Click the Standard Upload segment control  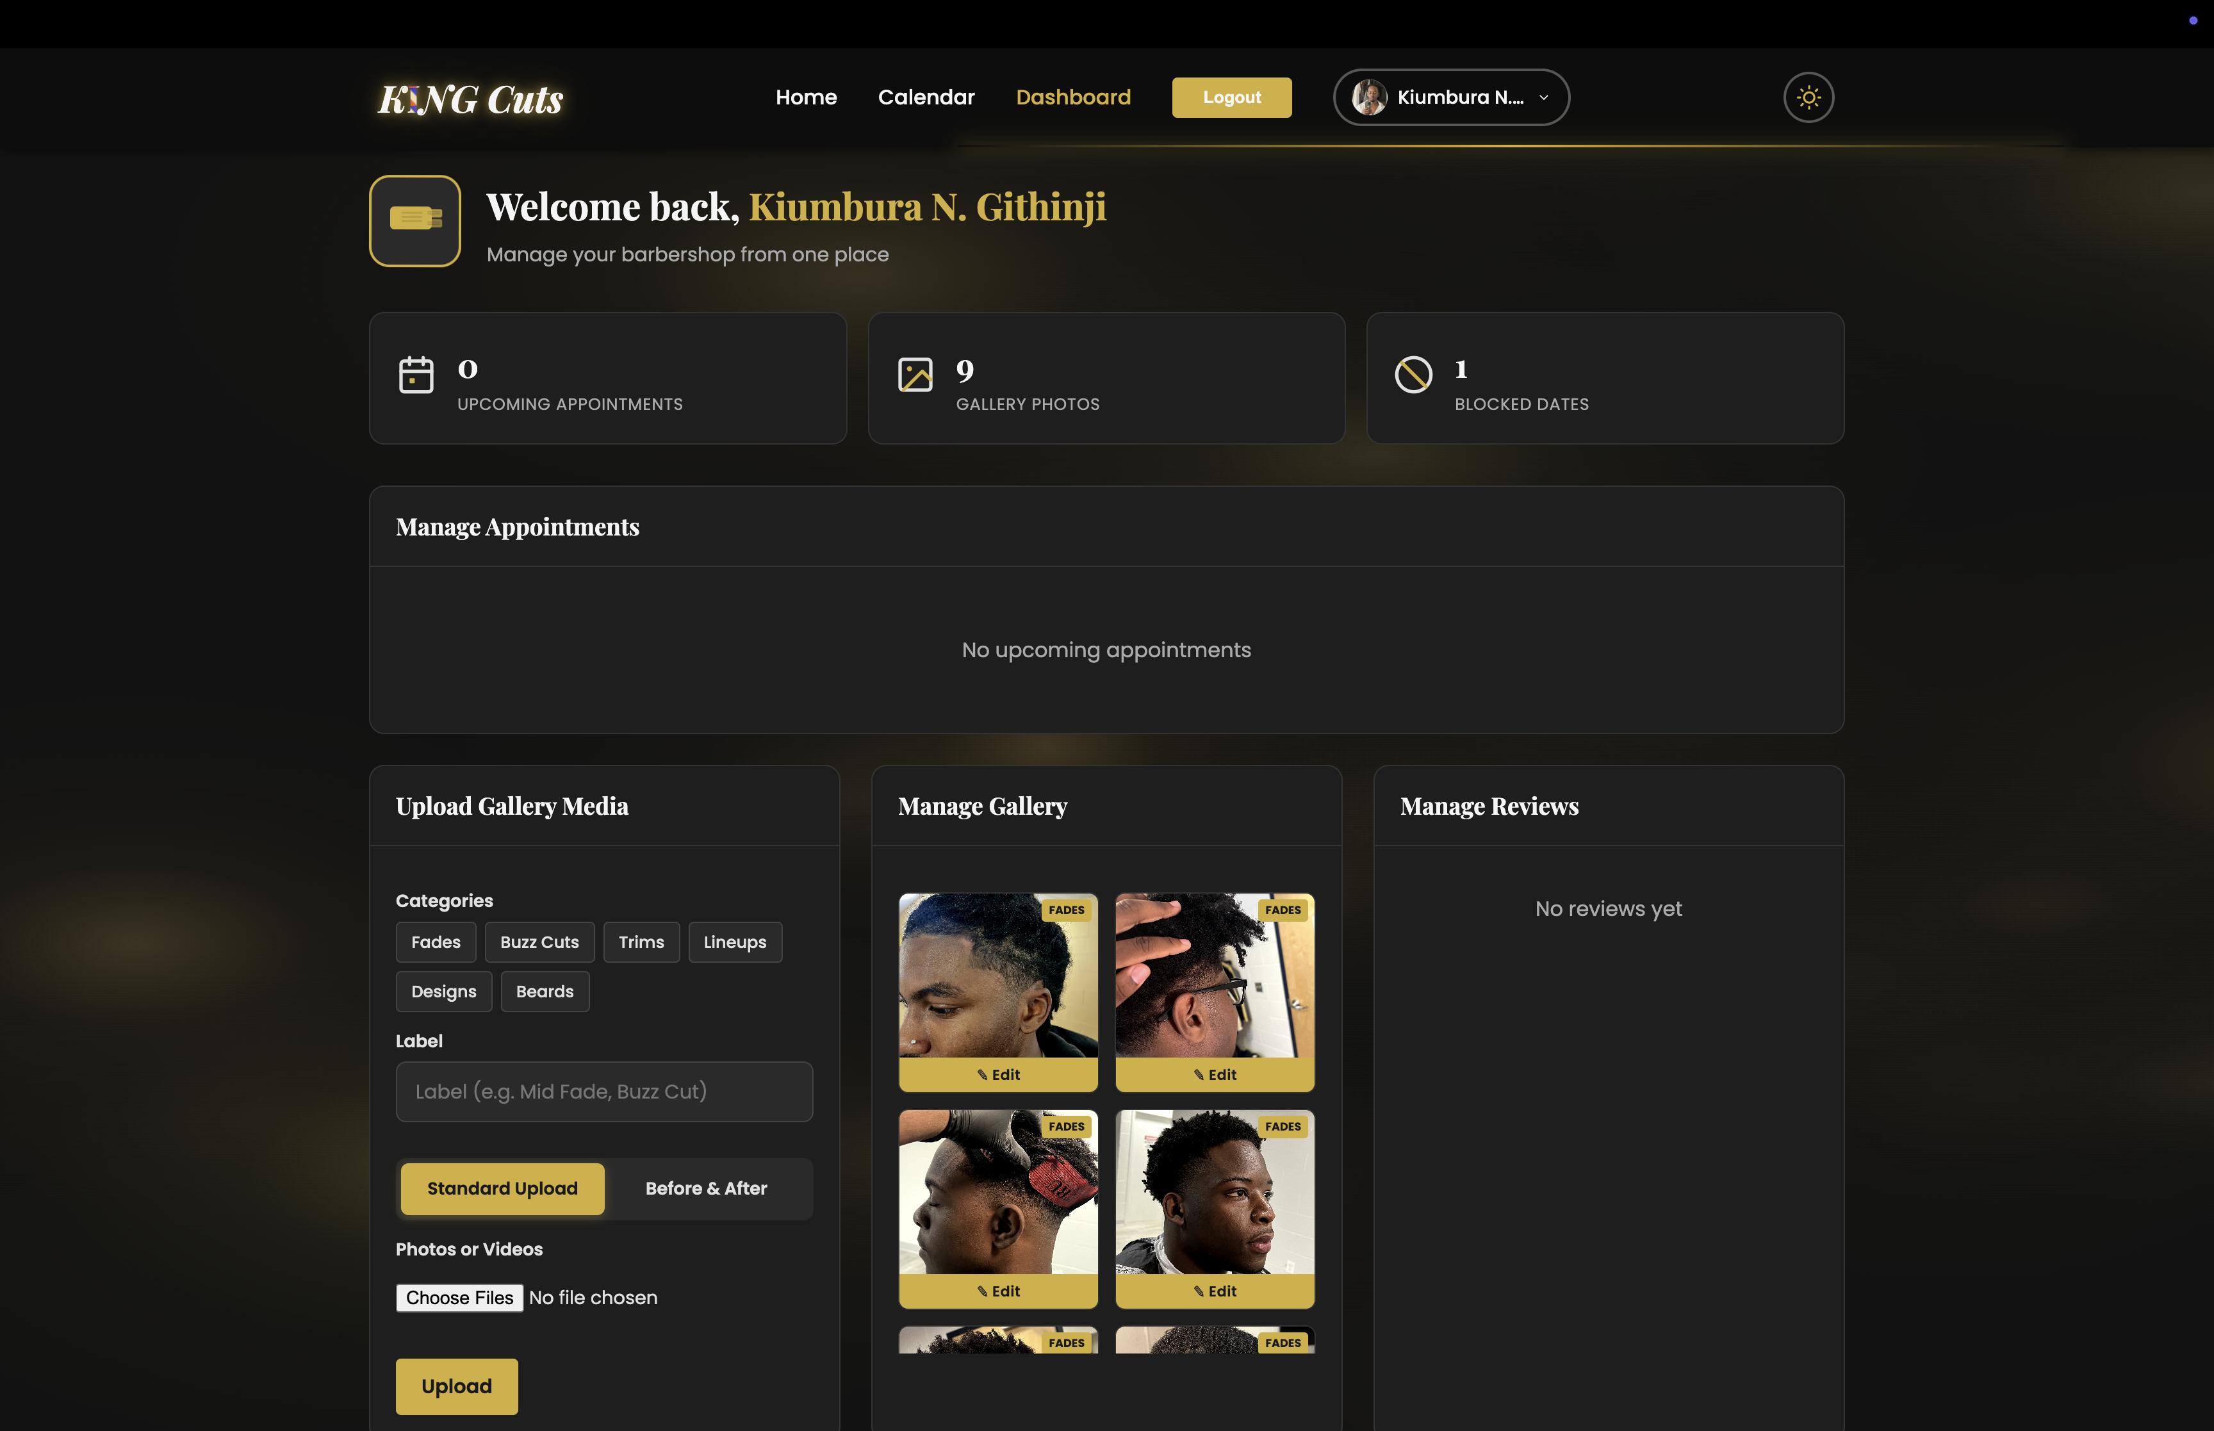pos(502,1188)
